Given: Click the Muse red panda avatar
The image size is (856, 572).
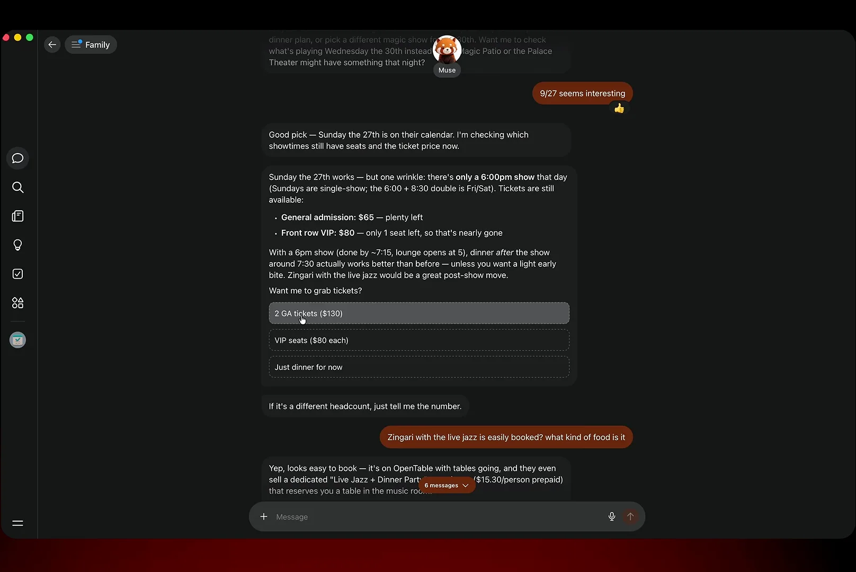Looking at the screenshot, I should point(447,50).
